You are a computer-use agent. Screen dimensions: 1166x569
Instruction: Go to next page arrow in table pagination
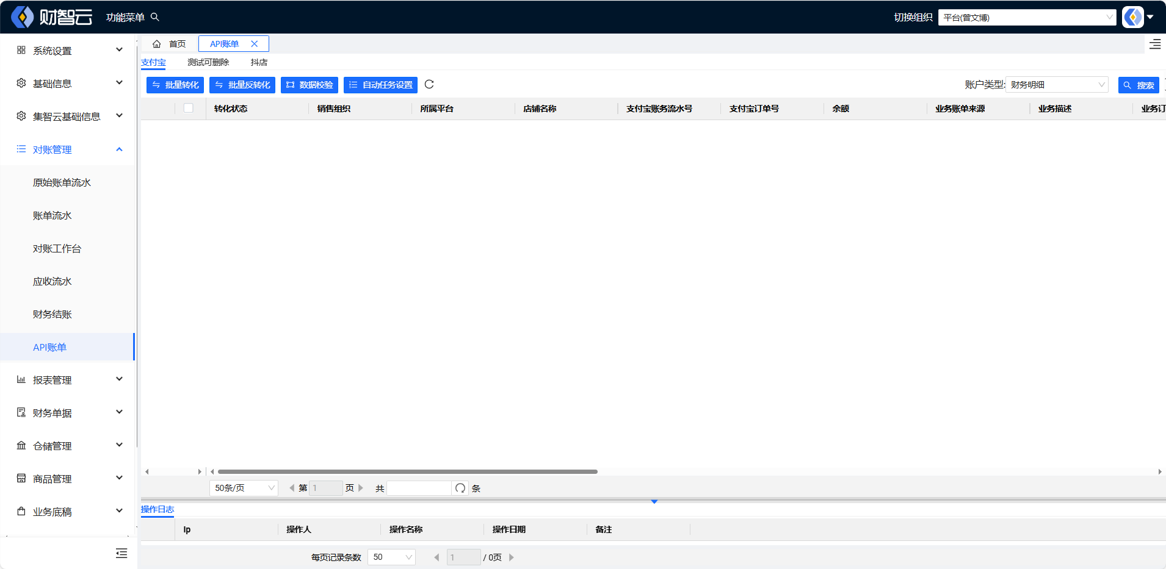pos(361,488)
